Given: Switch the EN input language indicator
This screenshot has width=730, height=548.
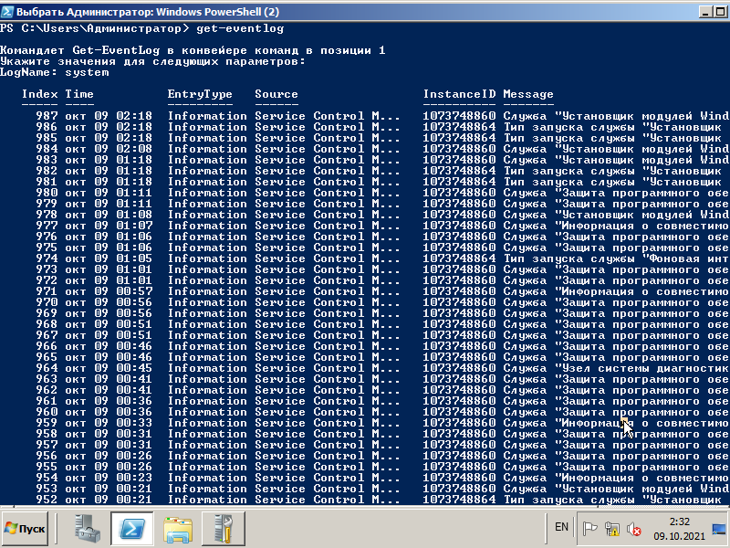Looking at the screenshot, I should point(561,527).
